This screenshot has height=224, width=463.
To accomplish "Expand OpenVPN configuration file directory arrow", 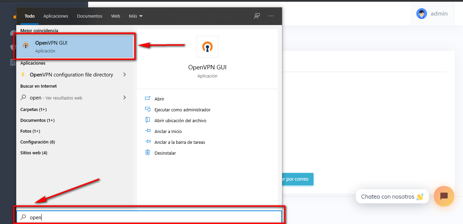I will [x=124, y=74].
